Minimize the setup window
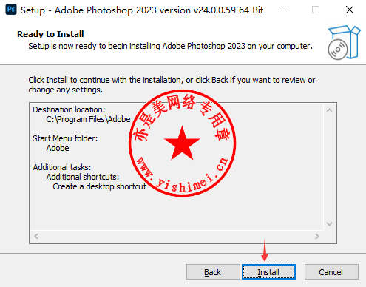Image resolution: width=366 pixels, height=287 pixels. [x=282, y=10]
